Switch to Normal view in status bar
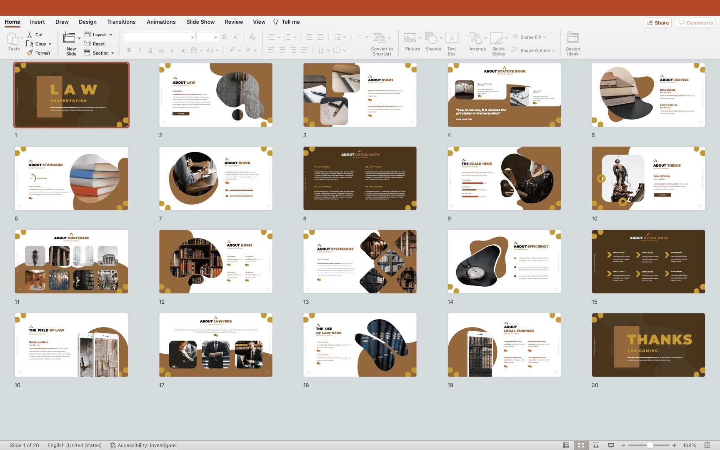Screen dimensions: 720x450 pos(566,445)
